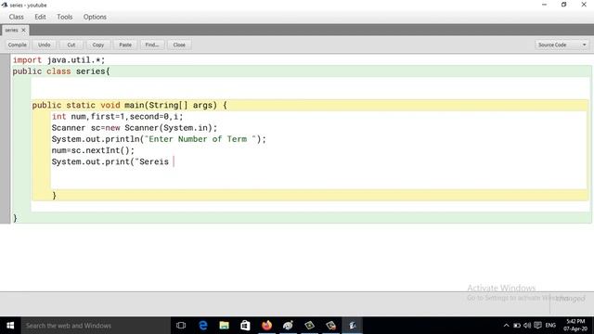Viewport: 594px width, 334px height.
Task: Open the Options menu
Action: pos(95,17)
